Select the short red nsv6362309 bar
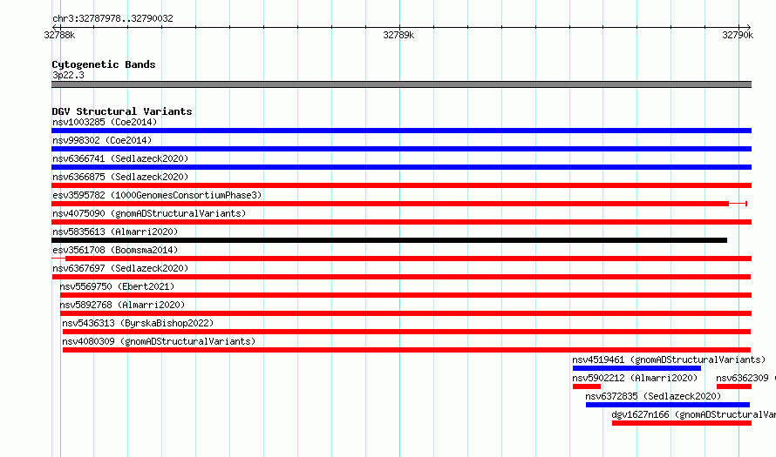This screenshot has width=776, height=457. (734, 386)
